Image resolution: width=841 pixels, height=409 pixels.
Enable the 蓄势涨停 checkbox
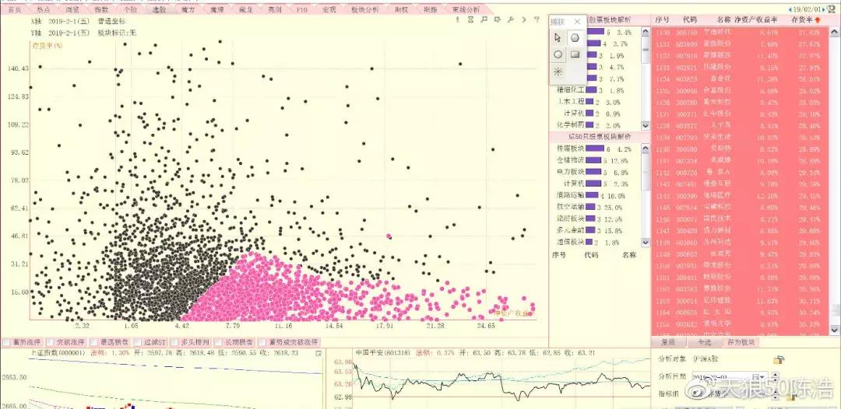coord(6,341)
